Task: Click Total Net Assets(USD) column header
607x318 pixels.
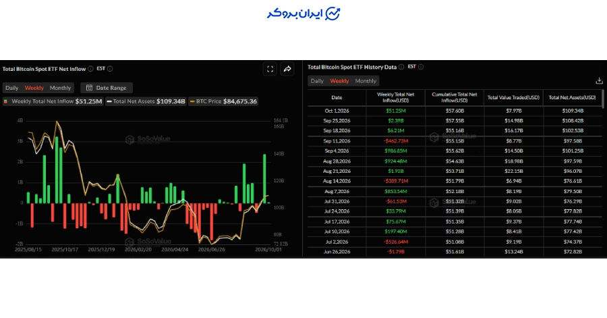Action: 572,98
